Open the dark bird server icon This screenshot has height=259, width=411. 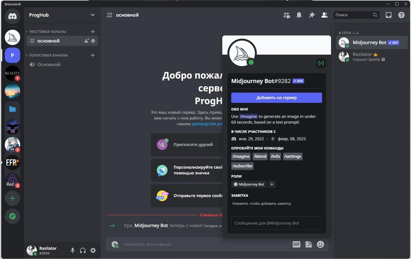[x=12, y=127]
